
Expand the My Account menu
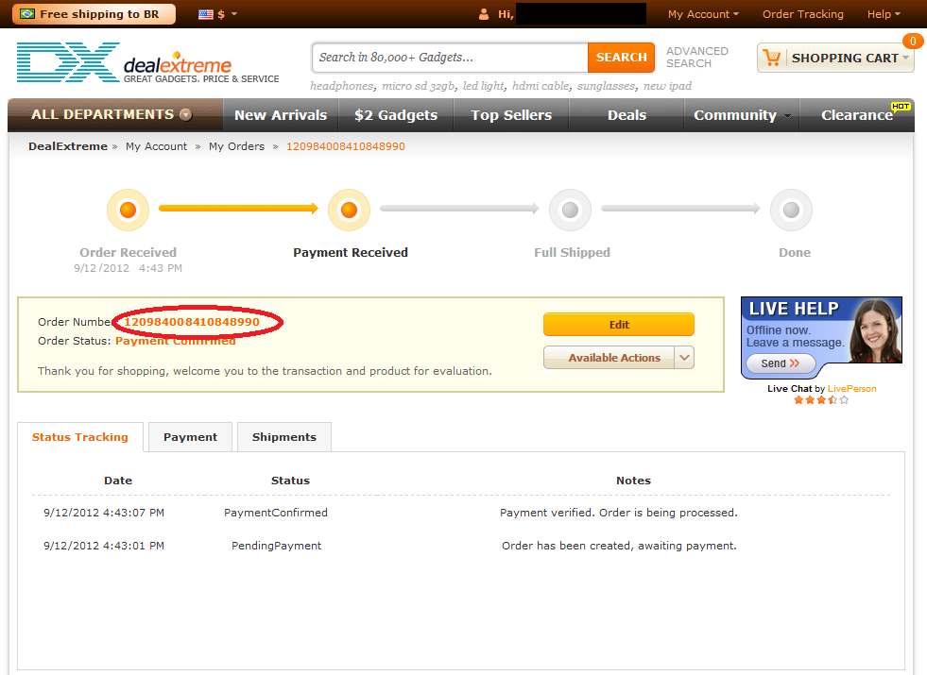703,14
